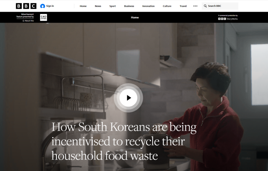Visit the Travel section
268x171 pixels.
point(183,6)
